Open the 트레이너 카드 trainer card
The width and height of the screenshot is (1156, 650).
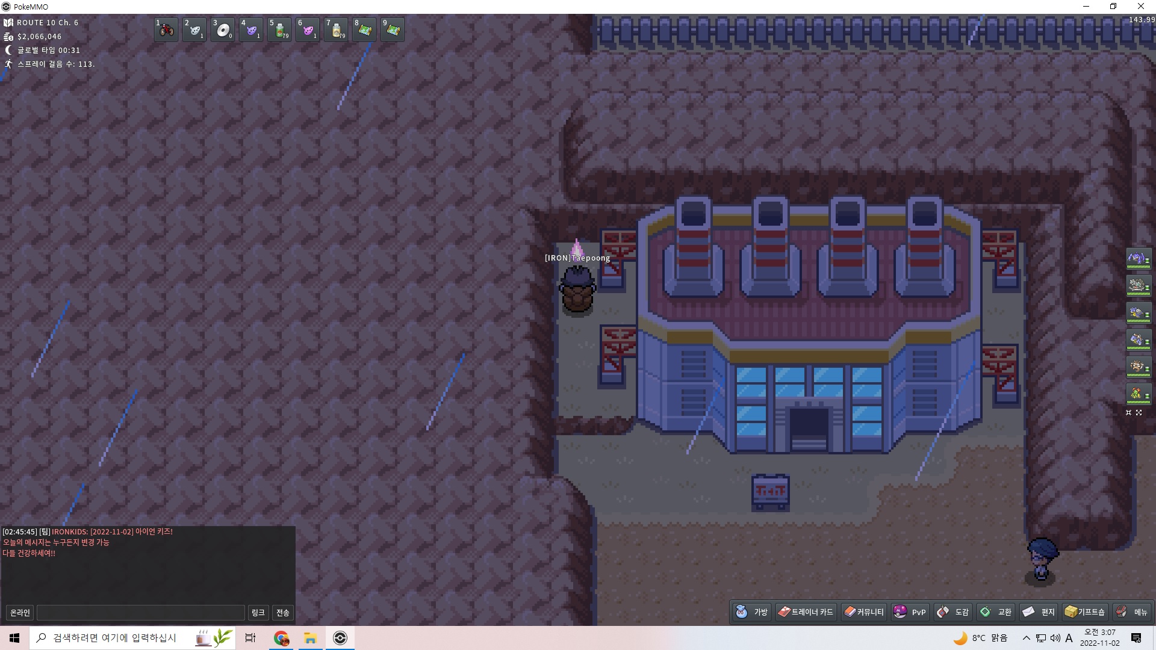point(806,612)
